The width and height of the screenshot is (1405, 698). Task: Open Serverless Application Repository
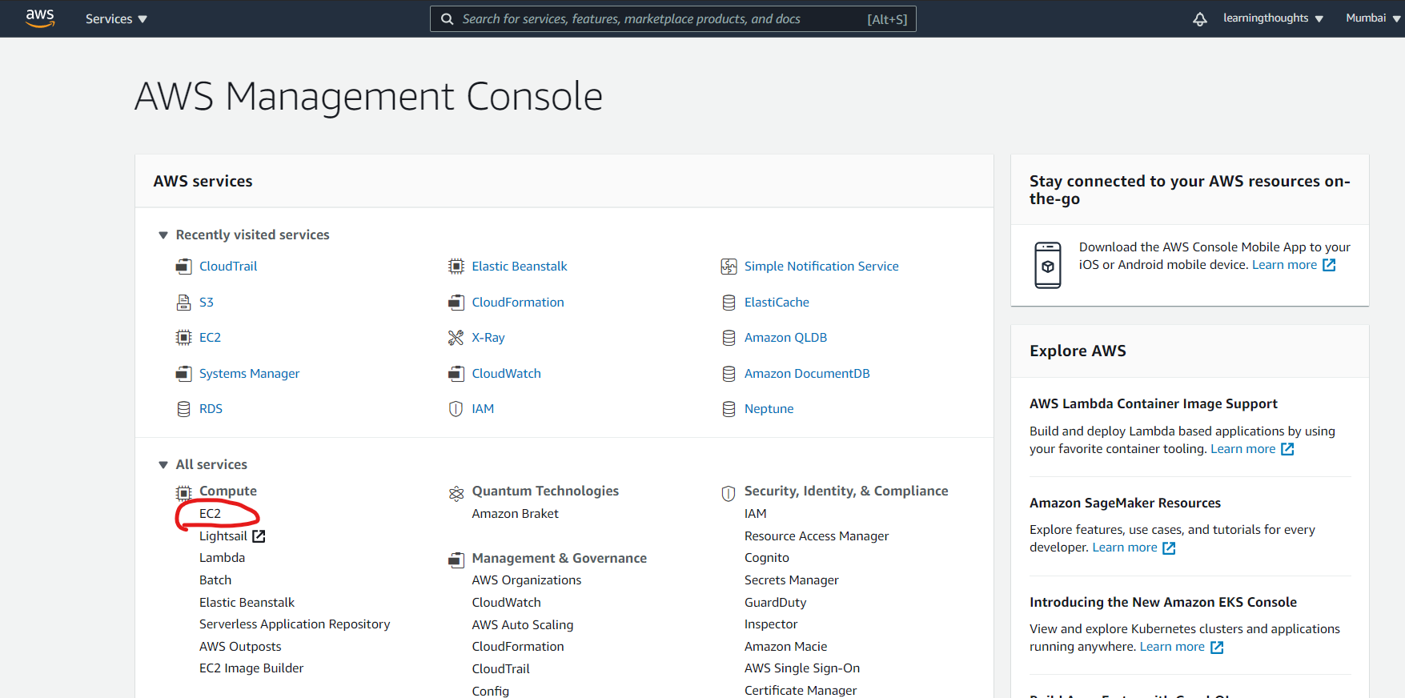coord(295,624)
